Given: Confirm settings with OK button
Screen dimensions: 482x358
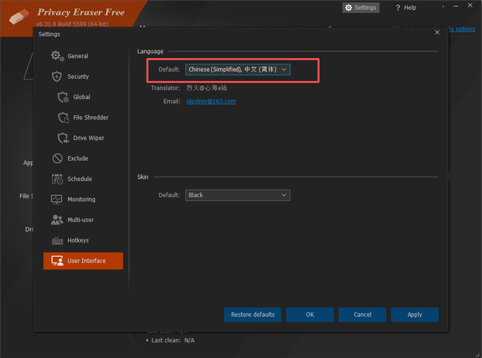Looking at the screenshot, I should [310, 315].
